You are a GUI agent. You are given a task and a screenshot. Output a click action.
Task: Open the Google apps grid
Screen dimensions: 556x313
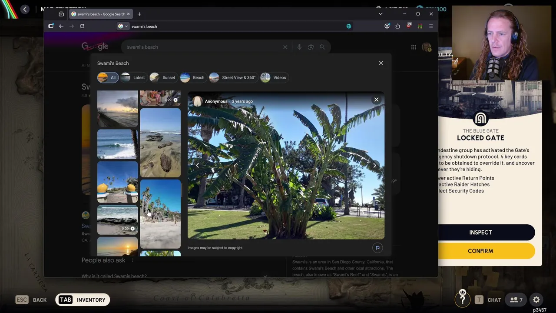click(414, 47)
